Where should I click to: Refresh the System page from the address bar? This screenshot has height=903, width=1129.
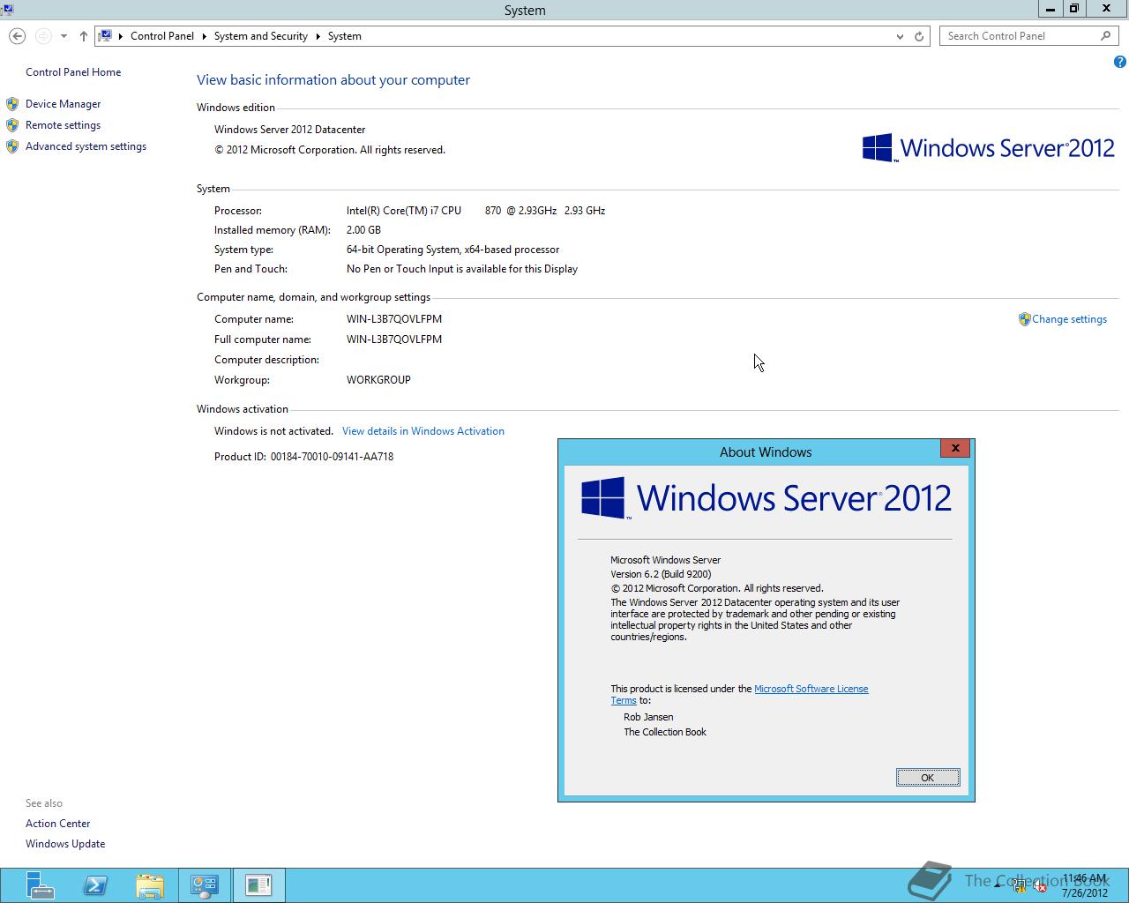pyautogui.click(x=919, y=36)
